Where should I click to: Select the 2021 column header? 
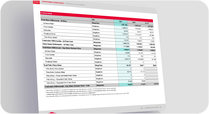point(121,21)
